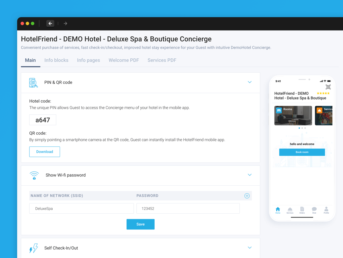Click the 9:41 time in the phone status bar
343x258 pixels.
pyautogui.click(x=278, y=81)
